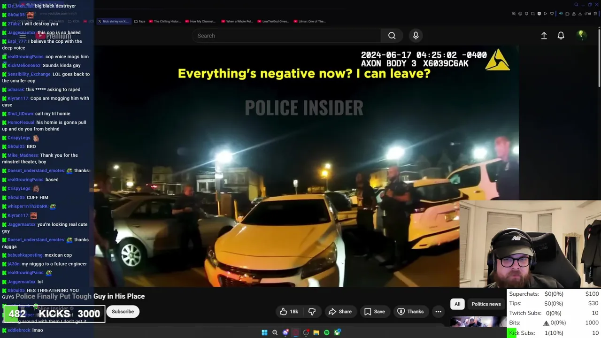Open The Chilling Histor... bookmark

tap(164, 21)
